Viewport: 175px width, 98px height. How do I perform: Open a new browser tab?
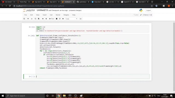click(x=152, y=2)
